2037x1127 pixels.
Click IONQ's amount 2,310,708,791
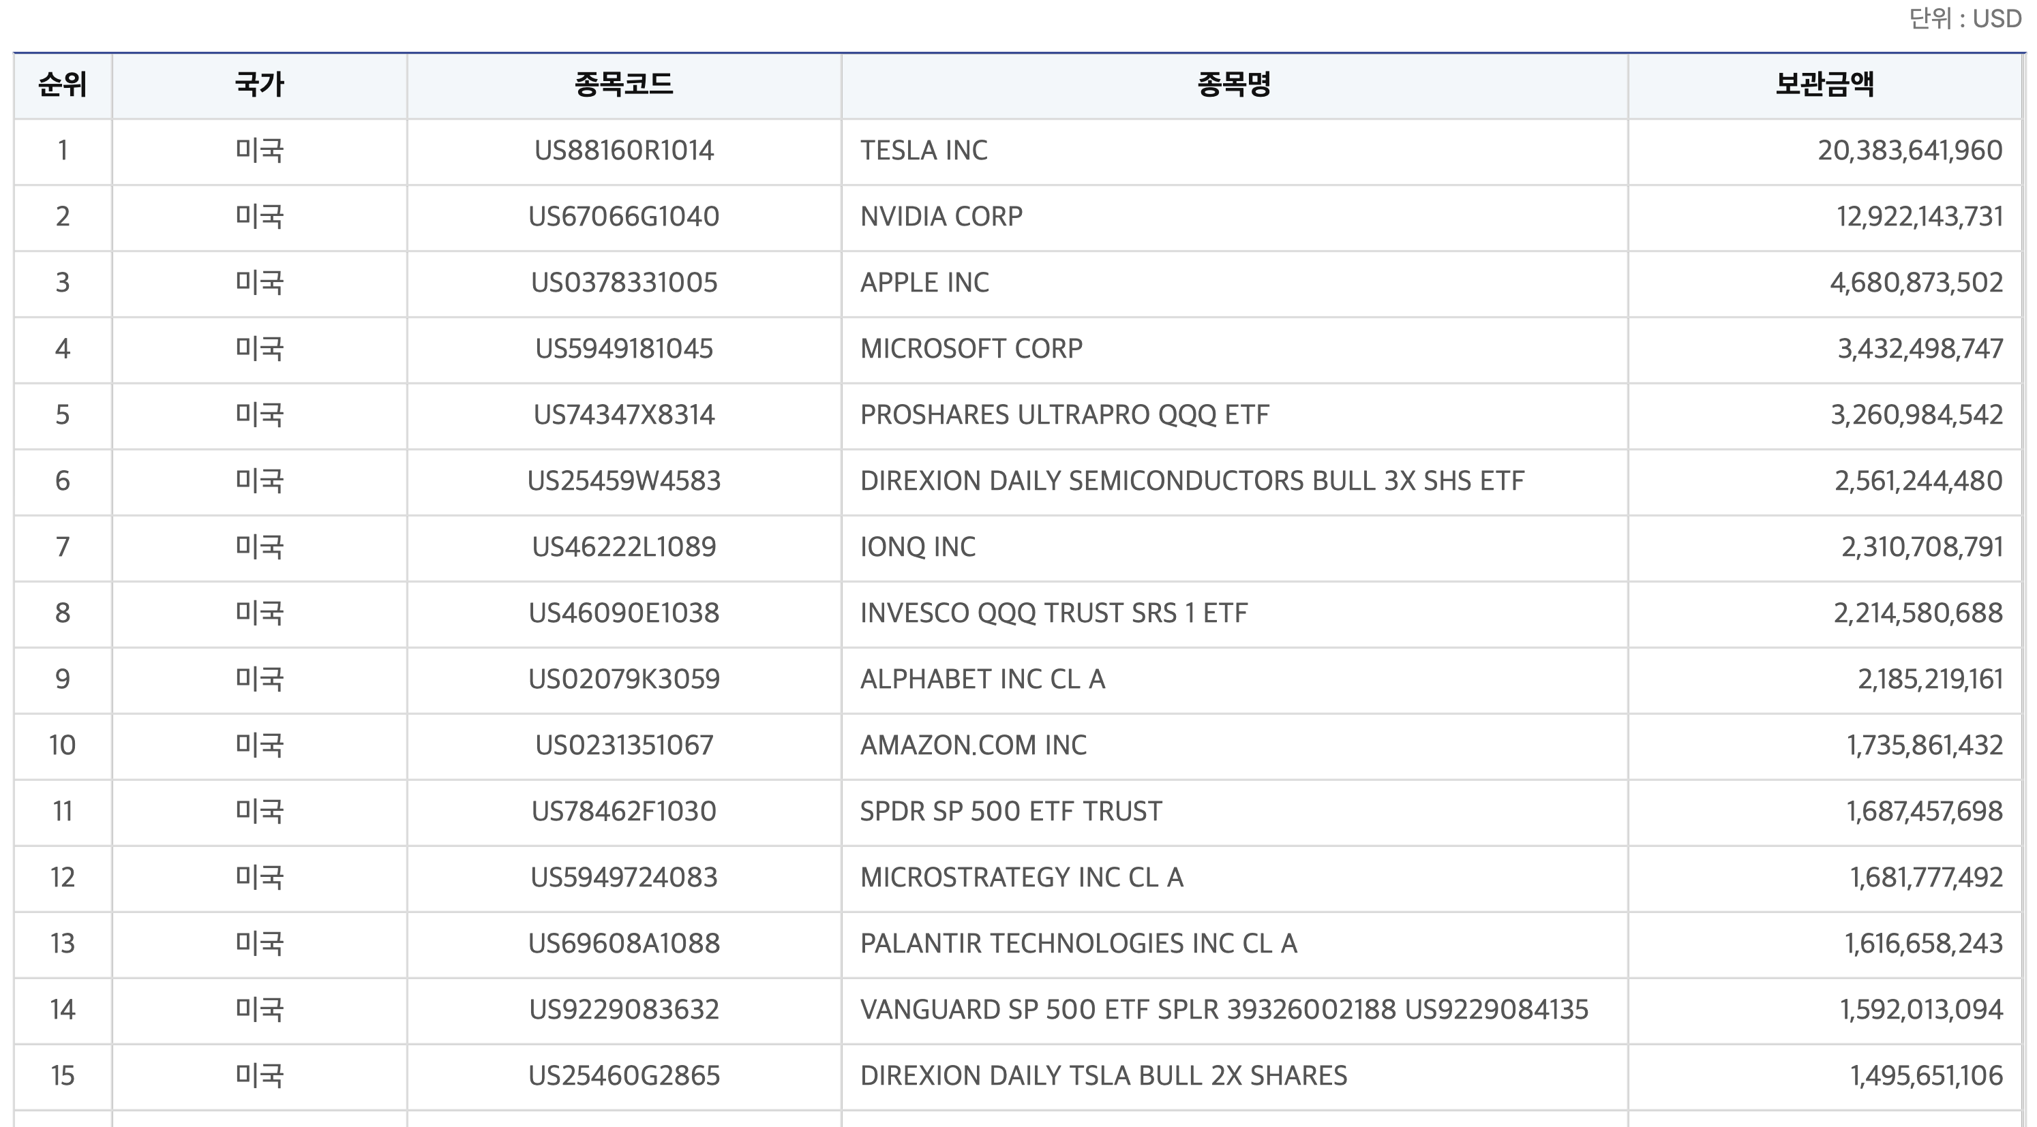point(1922,547)
